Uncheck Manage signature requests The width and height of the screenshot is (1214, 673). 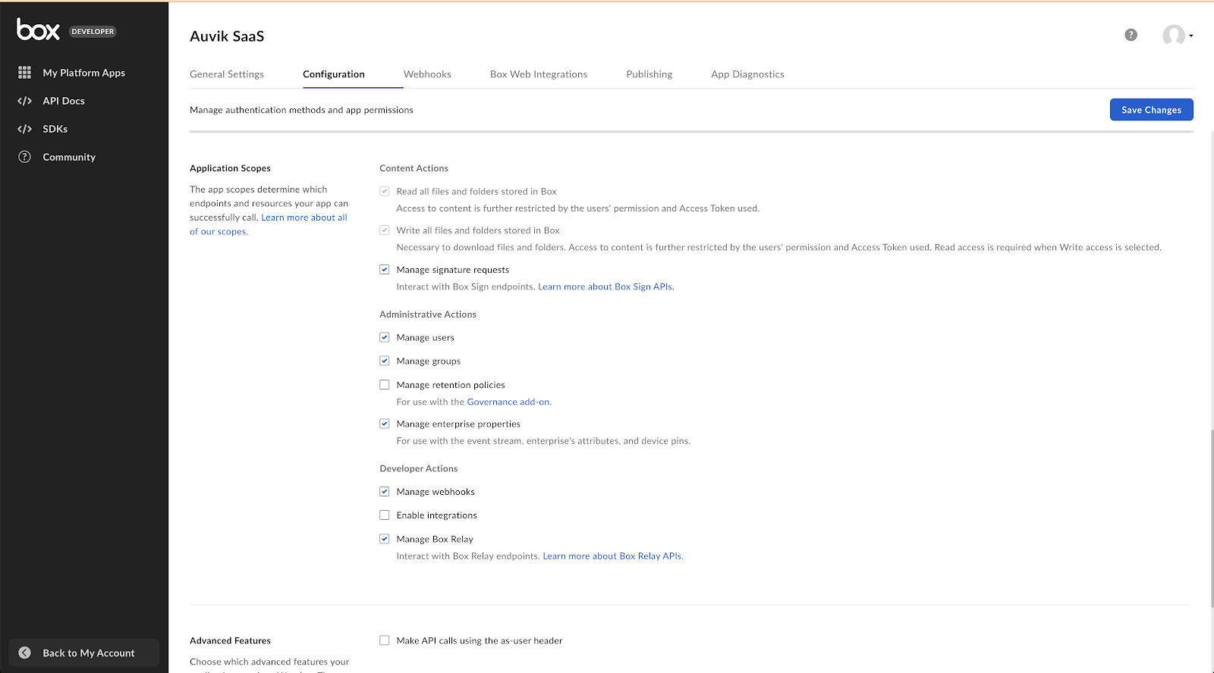385,269
